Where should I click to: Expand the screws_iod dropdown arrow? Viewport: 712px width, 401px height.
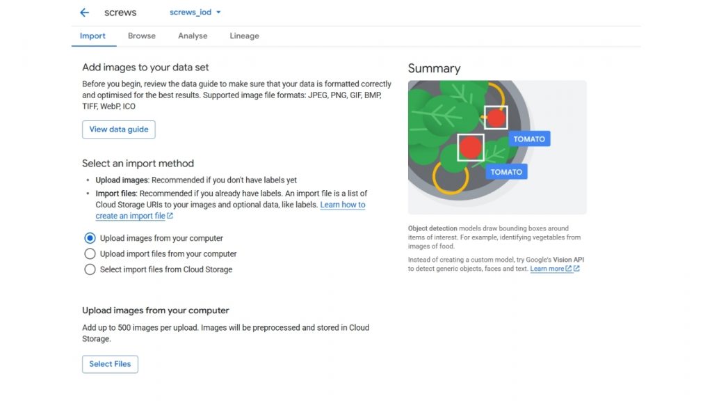218,13
